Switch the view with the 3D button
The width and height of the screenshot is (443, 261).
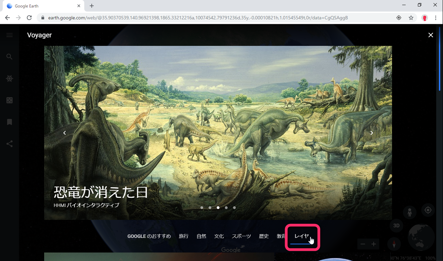point(396,226)
